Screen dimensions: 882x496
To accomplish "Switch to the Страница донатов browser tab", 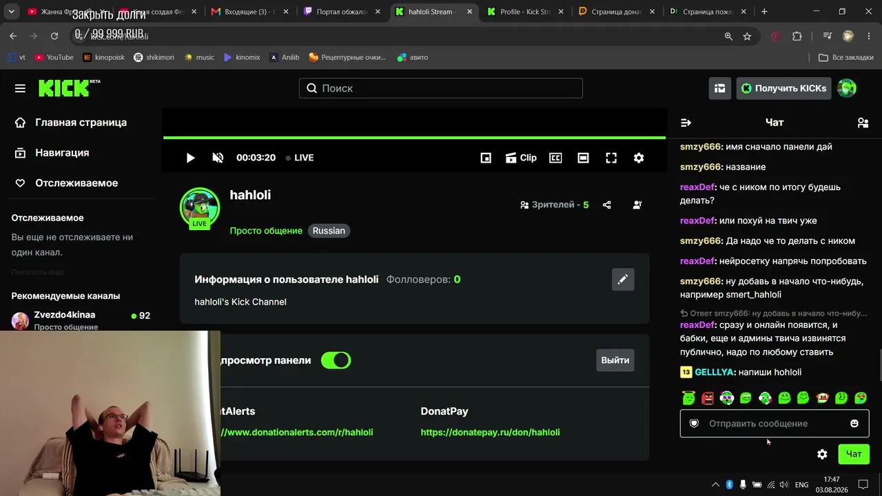I will 616,12.
